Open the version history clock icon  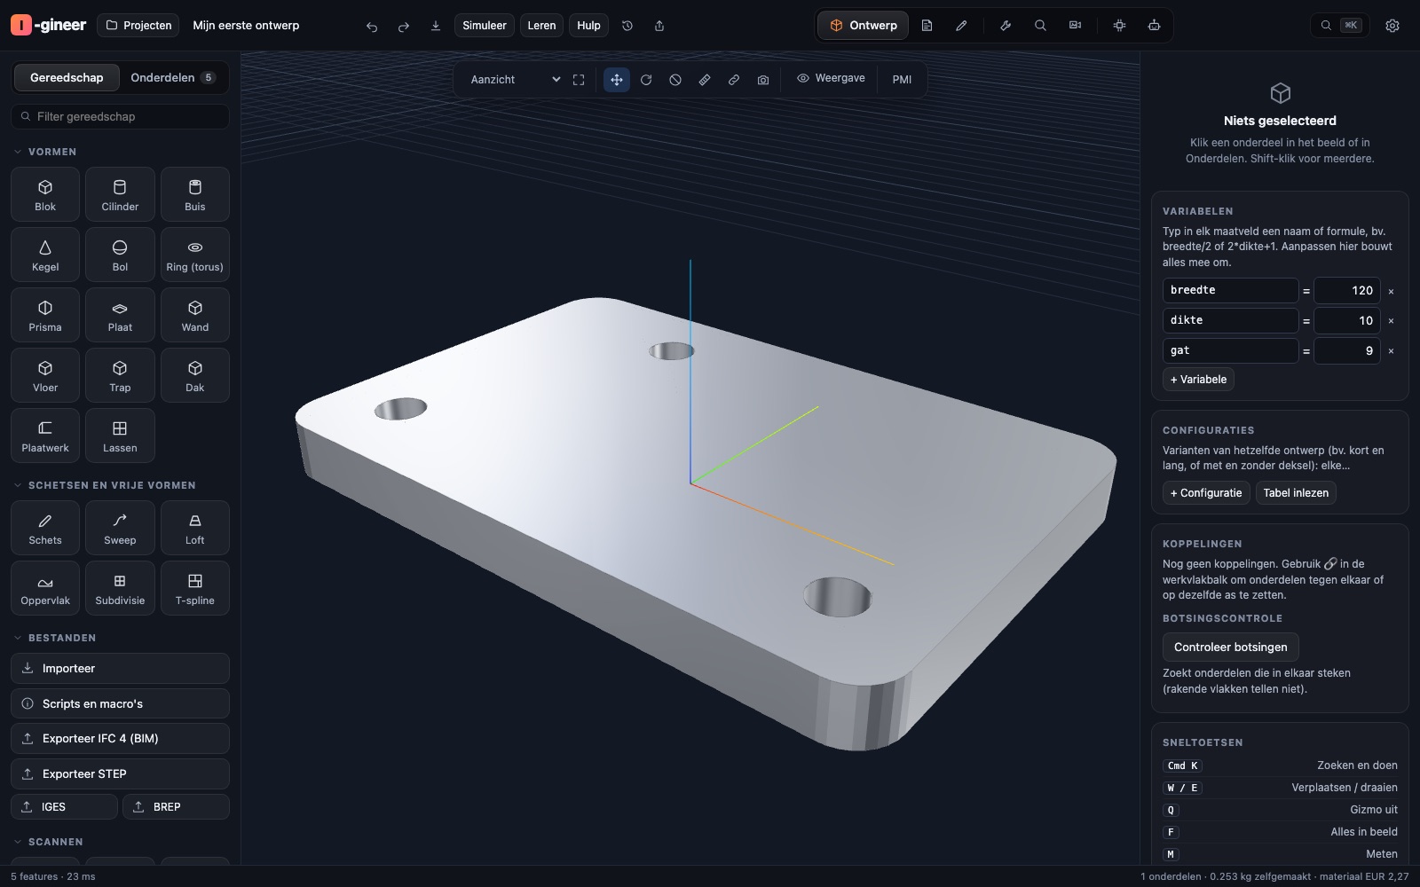tap(627, 26)
